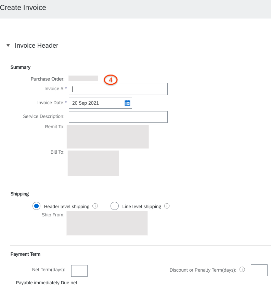Click the Summary heading
Screen dimensions: 271x286
click(21, 67)
